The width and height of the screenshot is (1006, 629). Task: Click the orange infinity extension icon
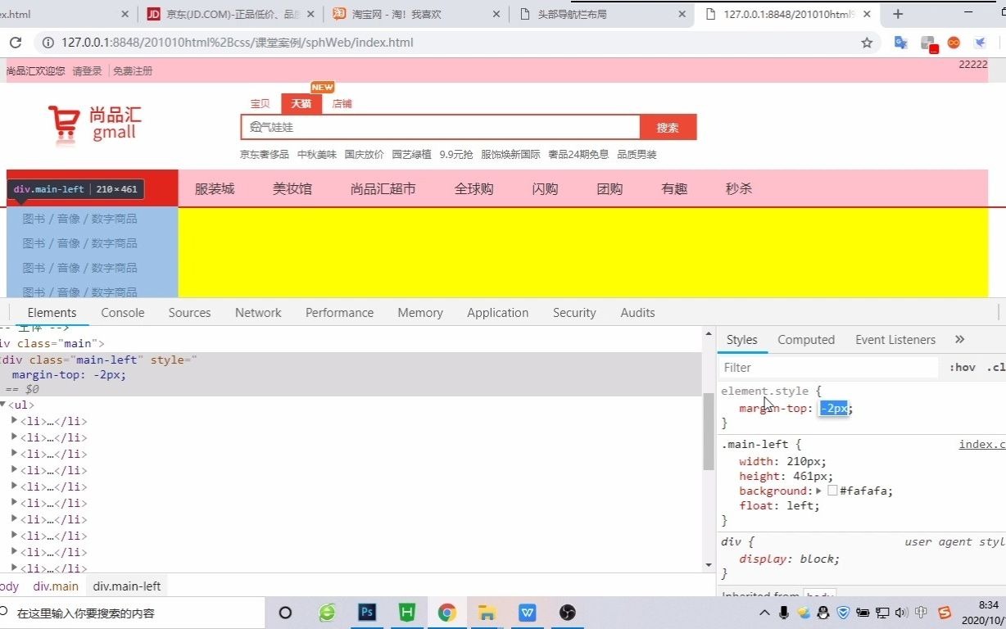tap(953, 42)
